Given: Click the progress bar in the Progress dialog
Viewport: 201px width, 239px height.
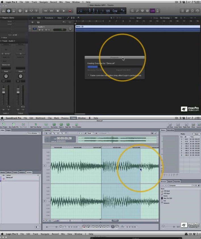Looking at the screenshot, I should click(x=114, y=67).
